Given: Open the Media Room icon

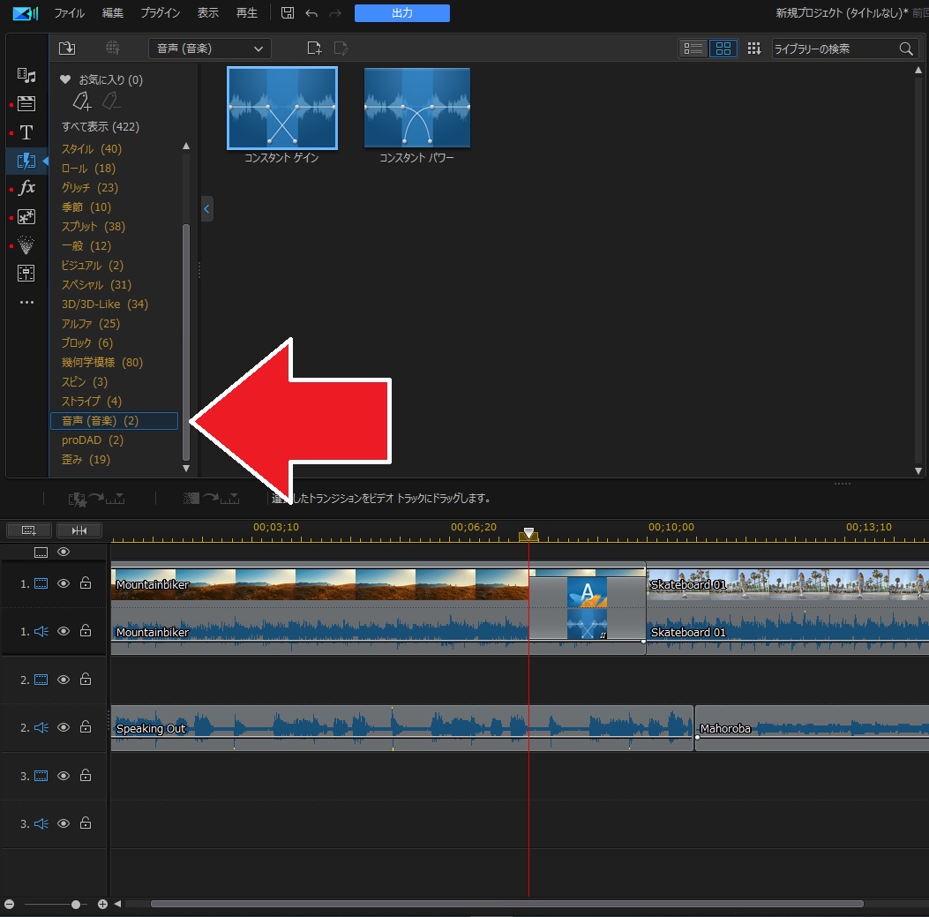Looking at the screenshot, I should (x=26, y=76).
